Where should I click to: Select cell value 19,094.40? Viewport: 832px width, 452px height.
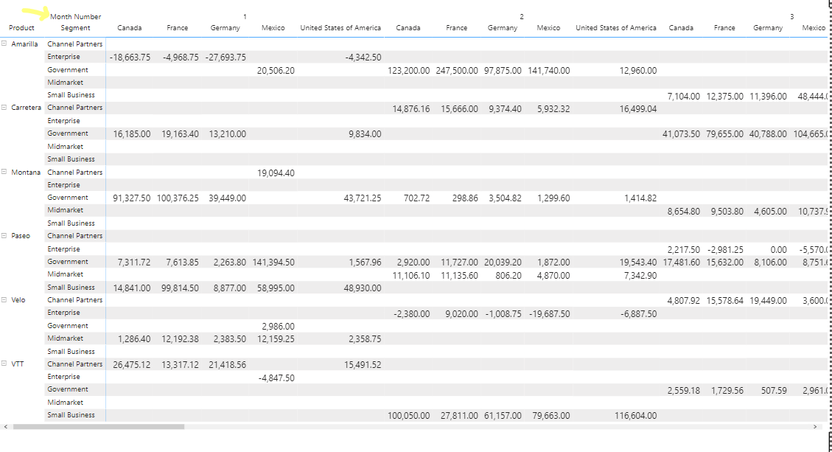pyautogui.click(x=276, y=173)
